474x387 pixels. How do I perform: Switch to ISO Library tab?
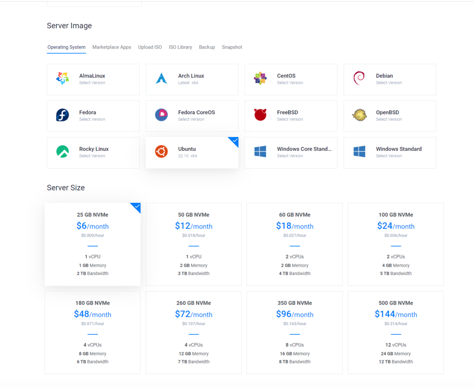(181, 47)
